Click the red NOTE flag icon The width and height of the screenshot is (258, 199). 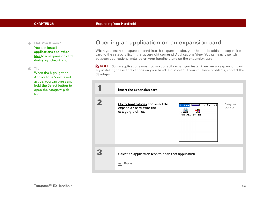point(97,66)
